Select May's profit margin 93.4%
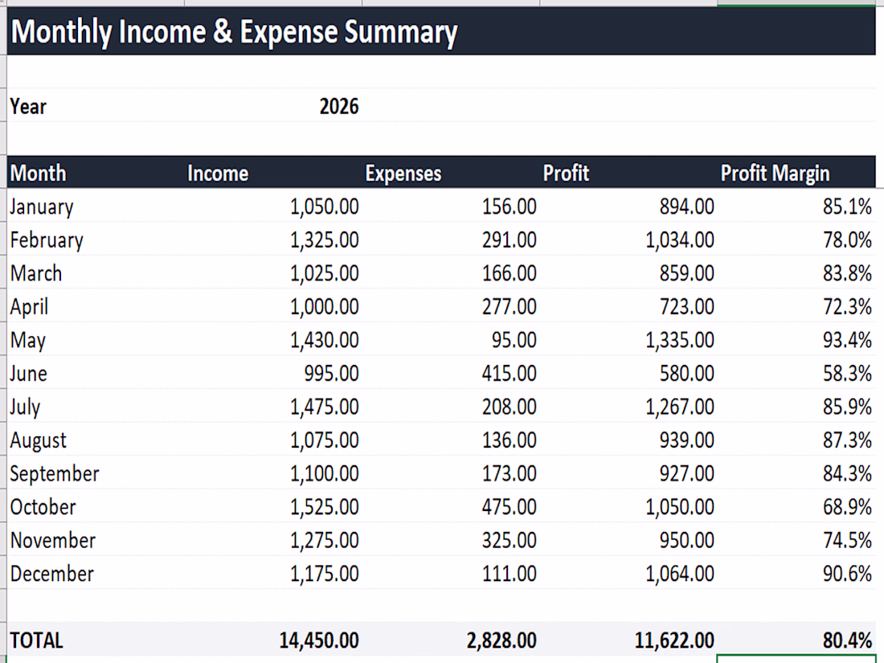 click(x=847, y=340)
